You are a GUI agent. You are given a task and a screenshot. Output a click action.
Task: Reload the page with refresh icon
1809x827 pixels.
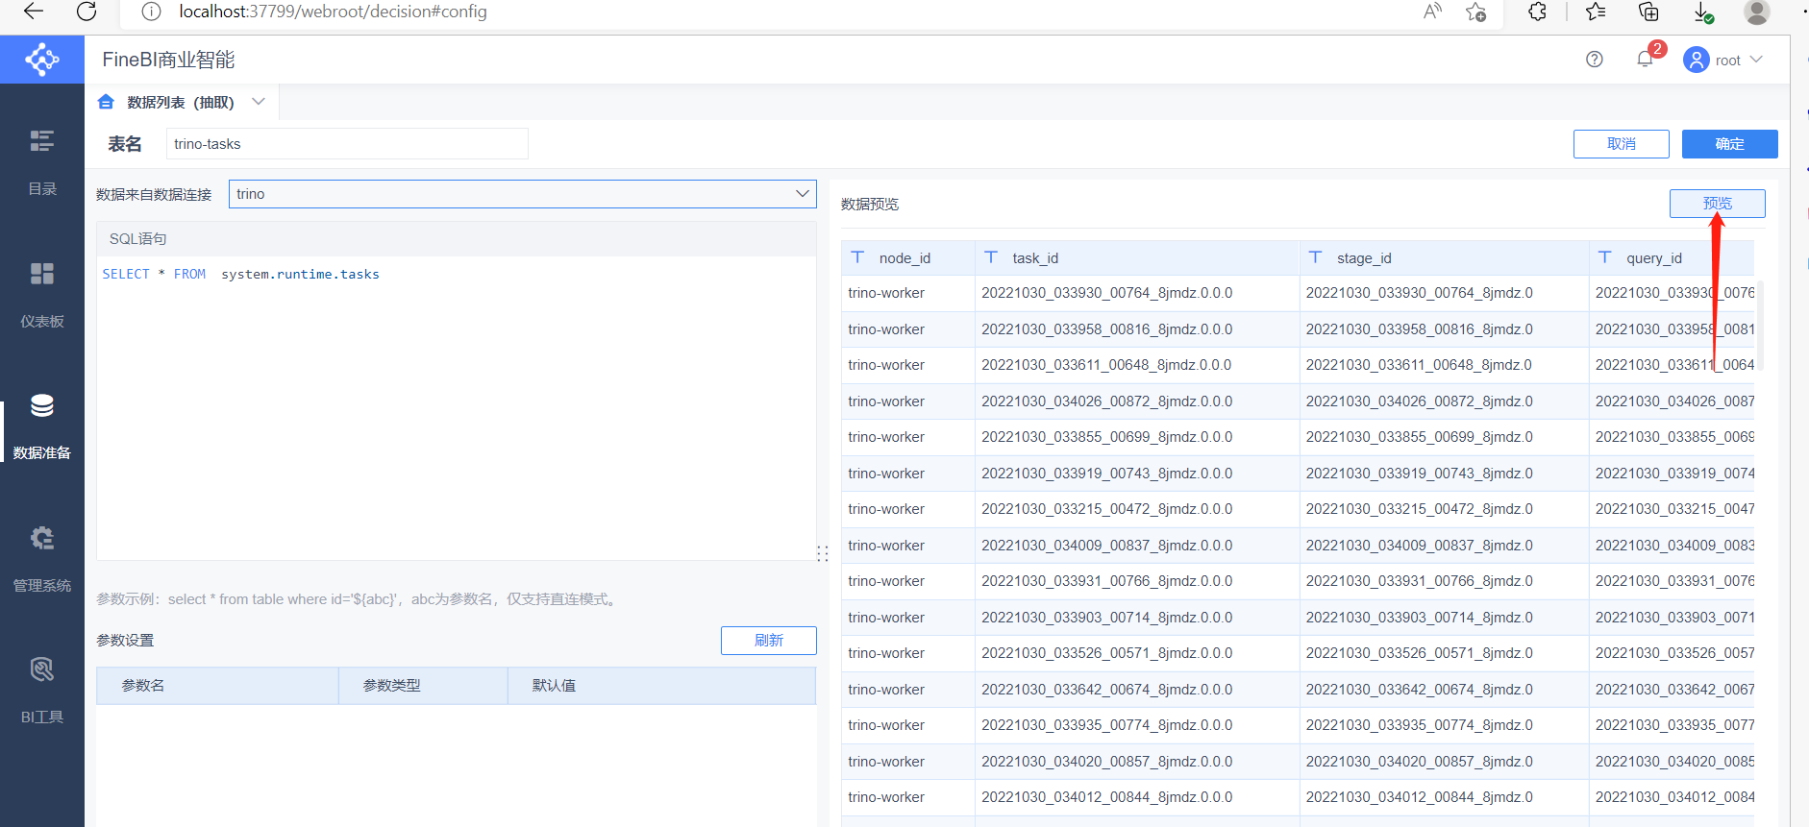(x=87, y=12)
